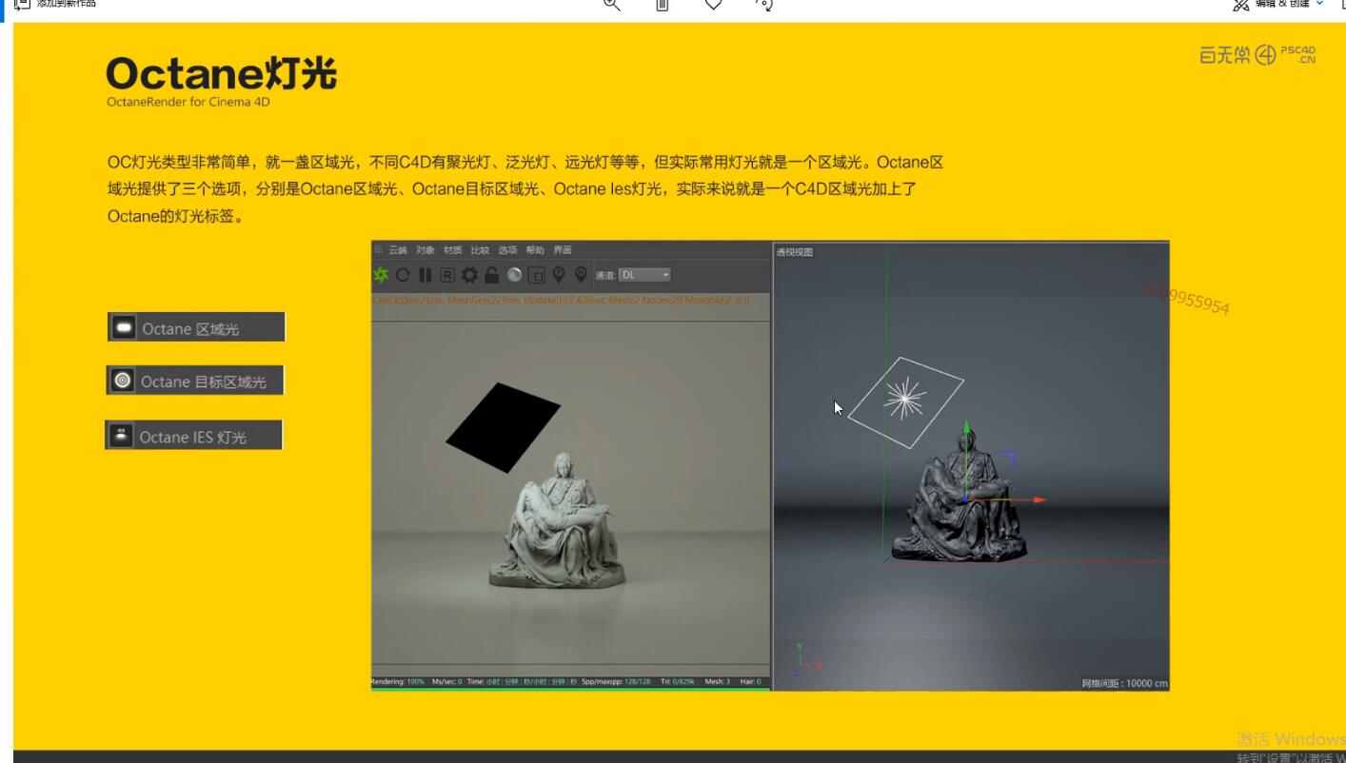This screenshot has width=1346, height=763.
Task: Open the 对象 menu in live viewer
Action: 425,250
